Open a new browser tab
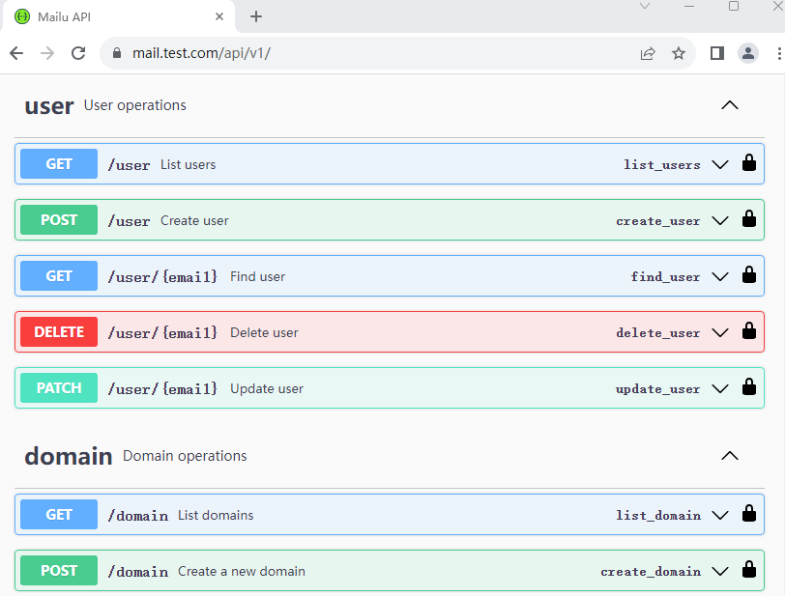The image size is (785, 596). [x=256, y=16]
